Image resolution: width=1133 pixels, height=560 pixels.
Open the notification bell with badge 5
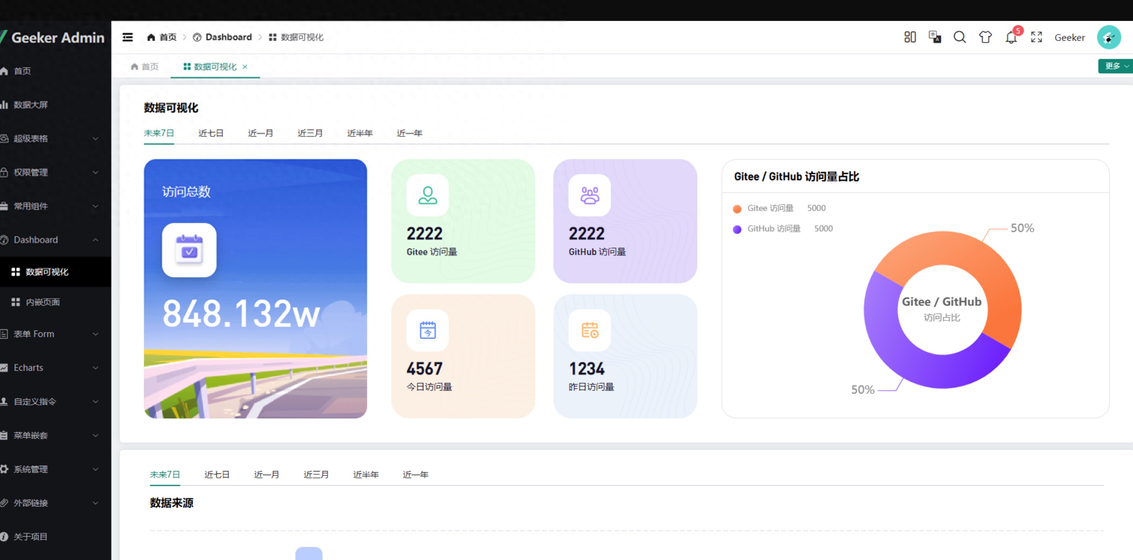1011,38
